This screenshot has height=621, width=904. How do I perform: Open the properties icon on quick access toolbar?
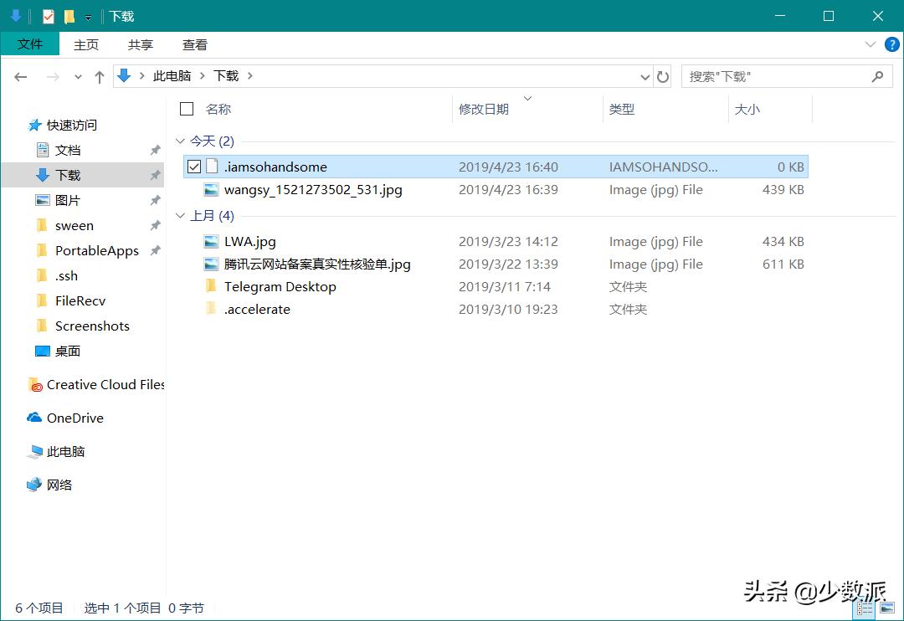click(x=47, y=15)
